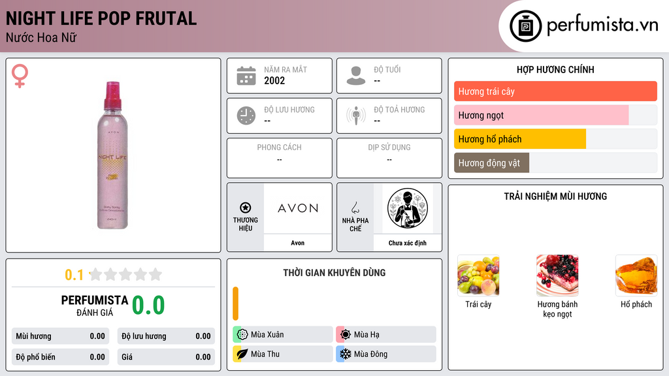Click the perfumista.vn perfume bottle logo icon
Image resolution: width=669 pixels, height=376 pixels.
pyautogui.click(x=525, y=26)
